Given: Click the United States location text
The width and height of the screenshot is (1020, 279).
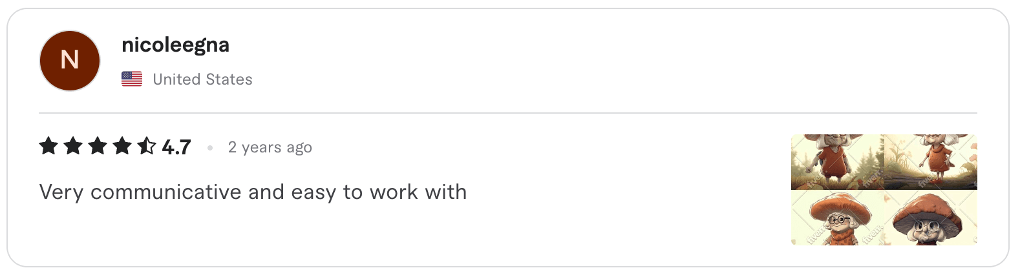Looking at the screenshot, I should (x=202, y=79).
